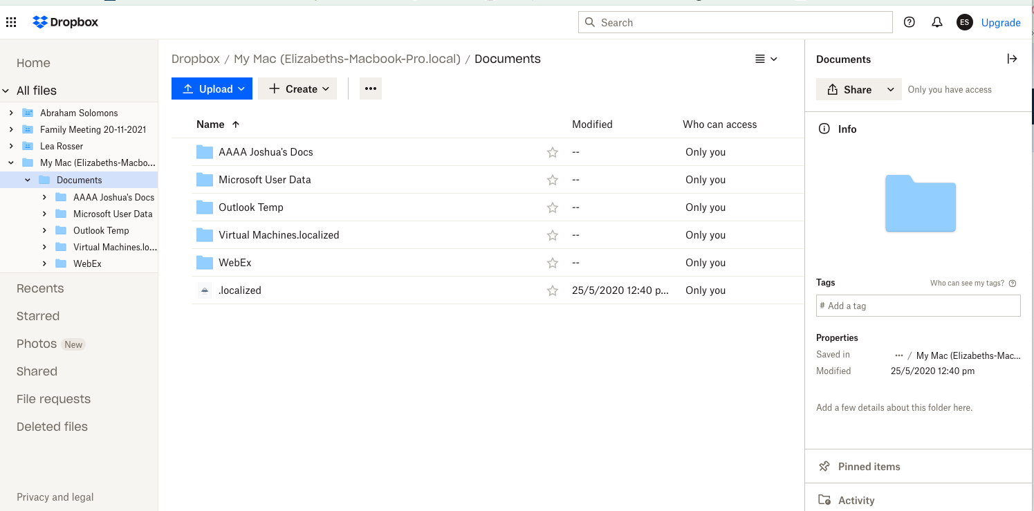The width and height of the screenshot is (1034, 511).
Task: Open the help question mark icon
Action: click(x=910, y=22)
